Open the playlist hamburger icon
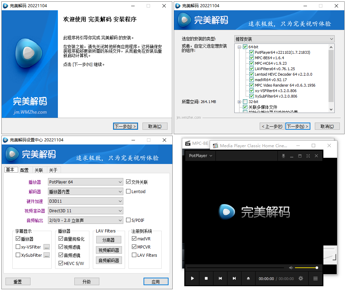The image size is (346, 291). pos(315,278)
